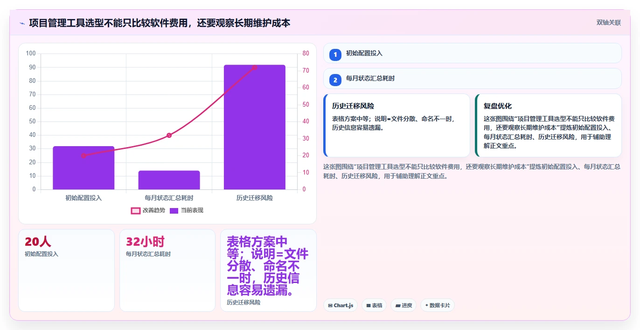
Task: Click the icon in 表格 chip
Action: (369, 306)
